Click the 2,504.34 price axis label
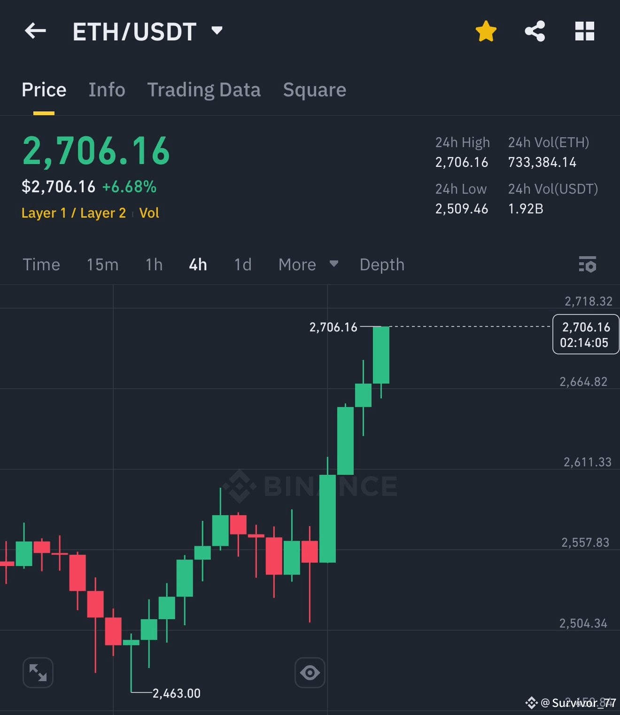Screen dimensions: 620x715 click(583, 623)
